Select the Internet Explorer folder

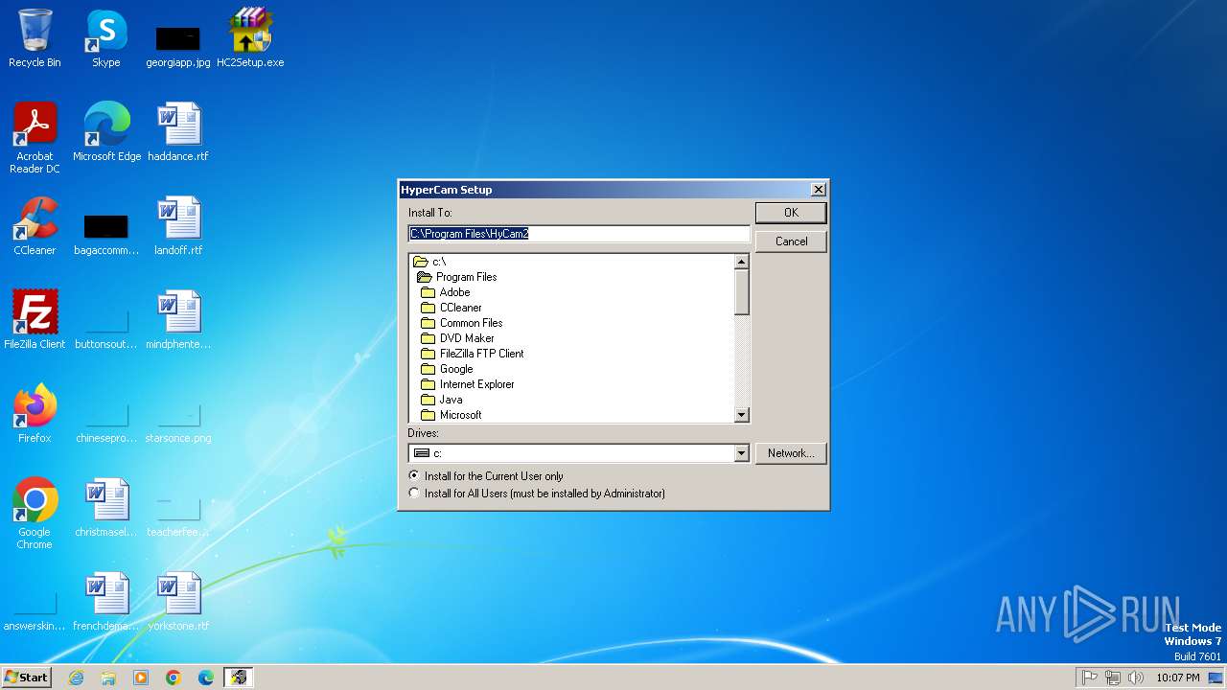(x=468, y=384)
